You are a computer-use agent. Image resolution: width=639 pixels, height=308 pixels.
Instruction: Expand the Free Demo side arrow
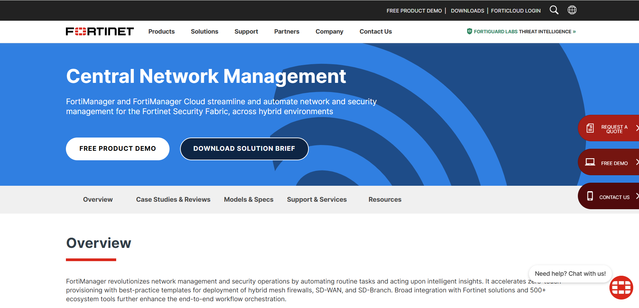click(637, 162)
